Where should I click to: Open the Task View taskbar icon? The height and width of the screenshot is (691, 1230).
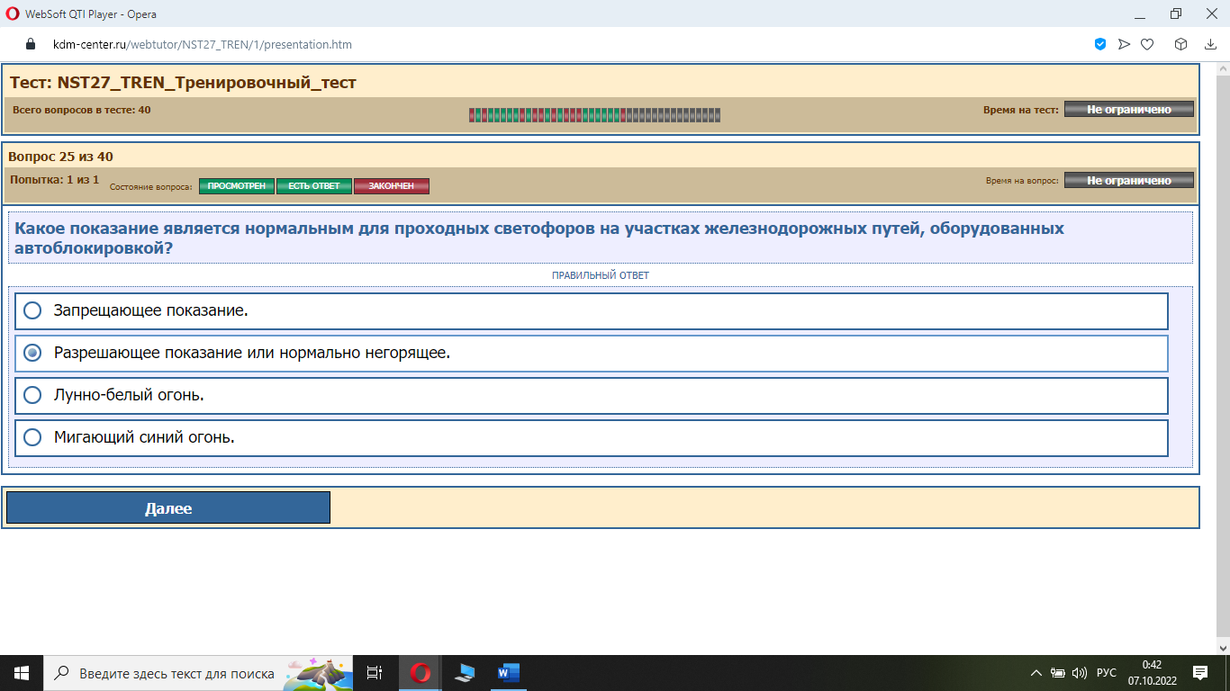point(375,673)
